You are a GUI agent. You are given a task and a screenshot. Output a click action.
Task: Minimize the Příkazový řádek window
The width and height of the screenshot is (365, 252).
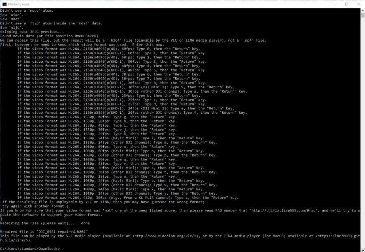click(330, 4)
